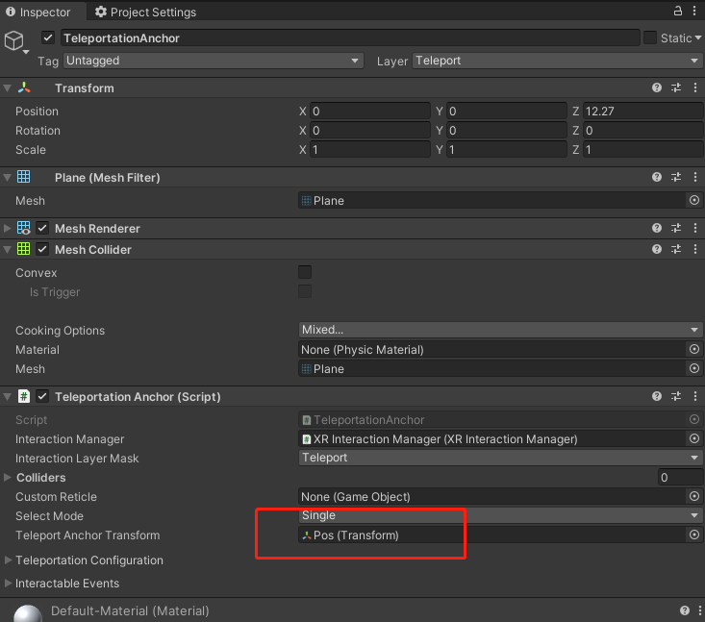Open object picker for Mesh Collider Mesh
This screenshot has width=705, height=622.
pyautogui.click(x=694, y=368)
